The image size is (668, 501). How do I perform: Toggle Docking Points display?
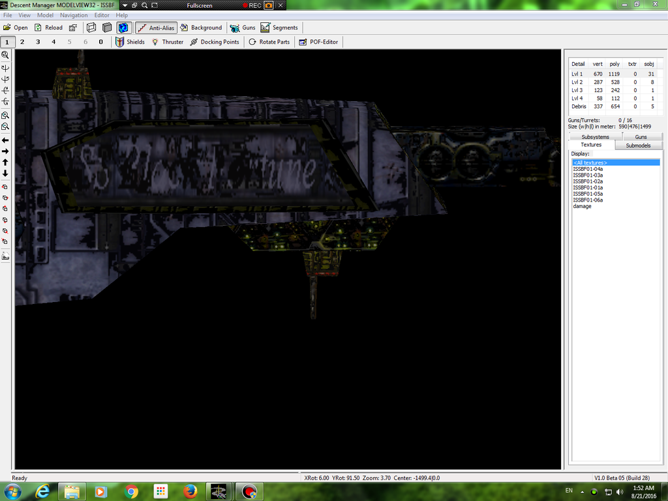tap(215, 42)
